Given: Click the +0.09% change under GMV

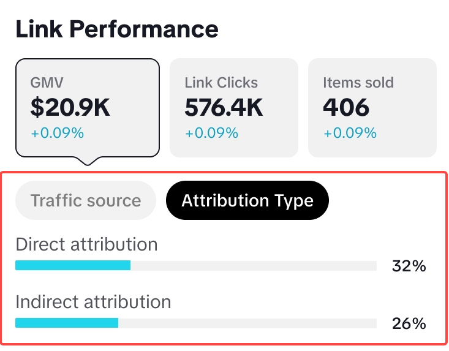Looking at the screenshot, I should coord(57,133).
